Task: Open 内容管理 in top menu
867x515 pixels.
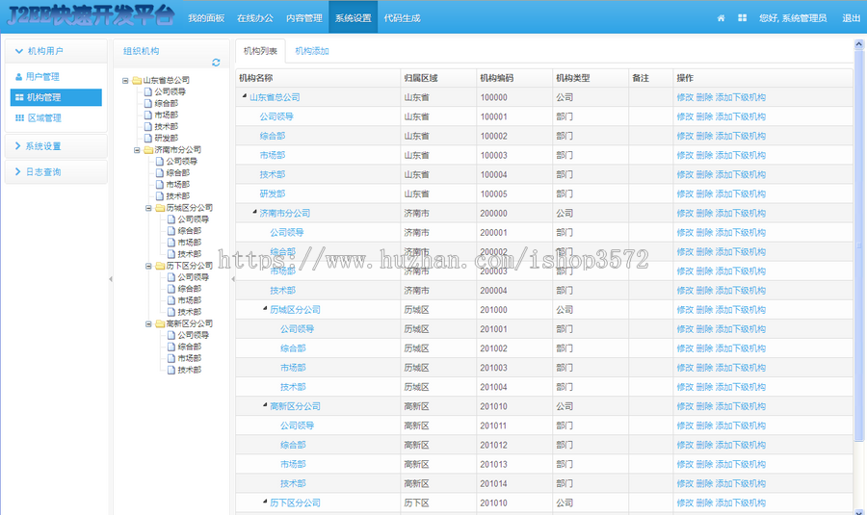Action: 304,18
